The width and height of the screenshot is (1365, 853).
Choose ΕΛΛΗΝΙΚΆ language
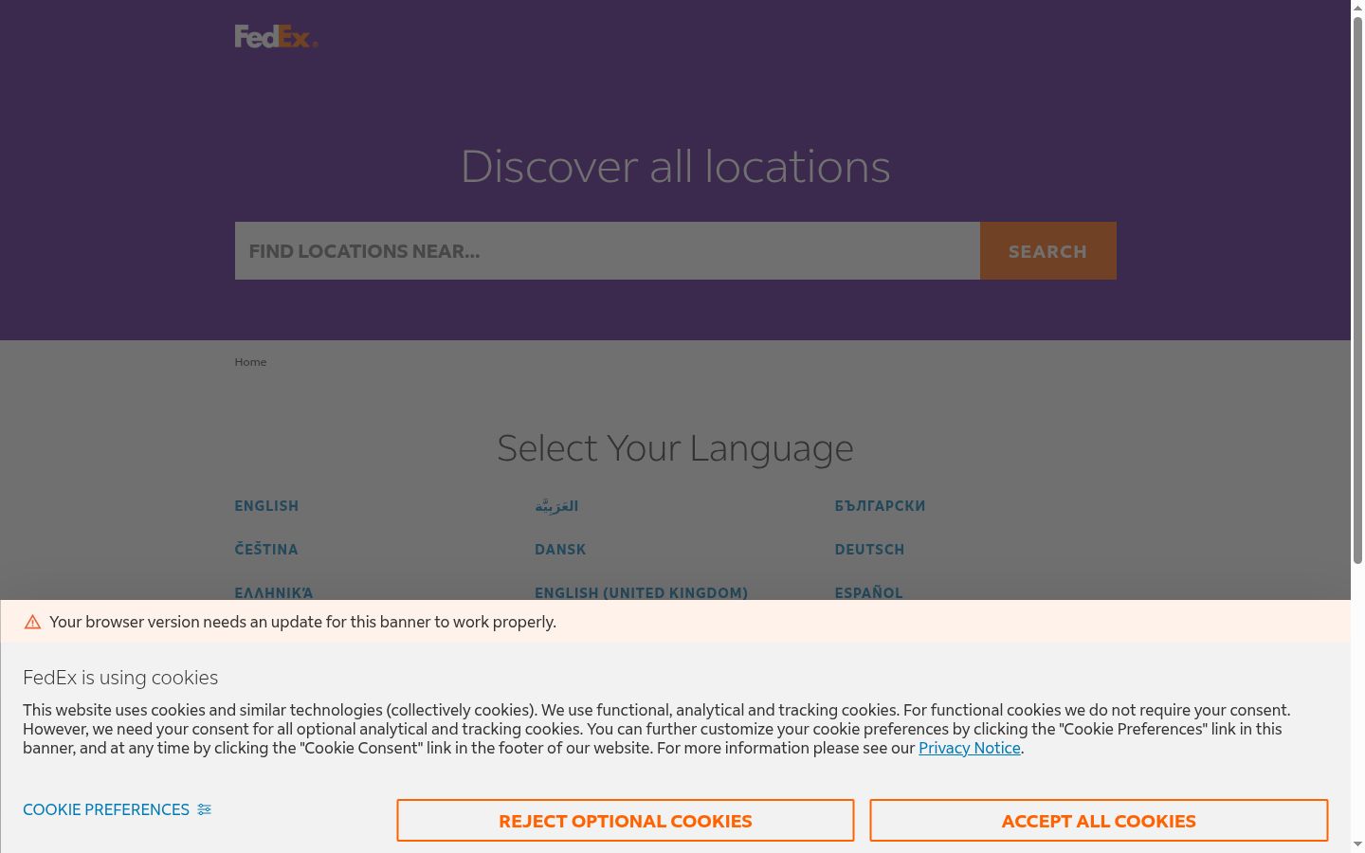[274, 593]
